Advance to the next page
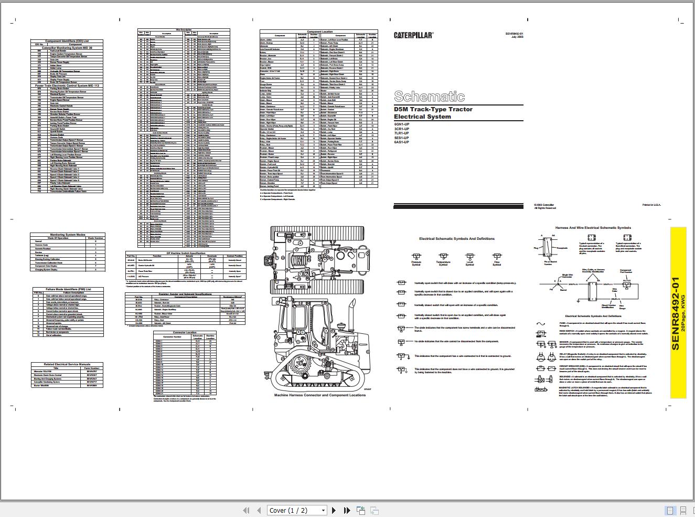 (x=334, y=510)
